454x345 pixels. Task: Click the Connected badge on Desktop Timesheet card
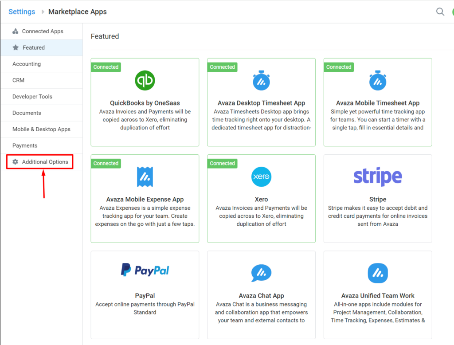tap(223, 67)
